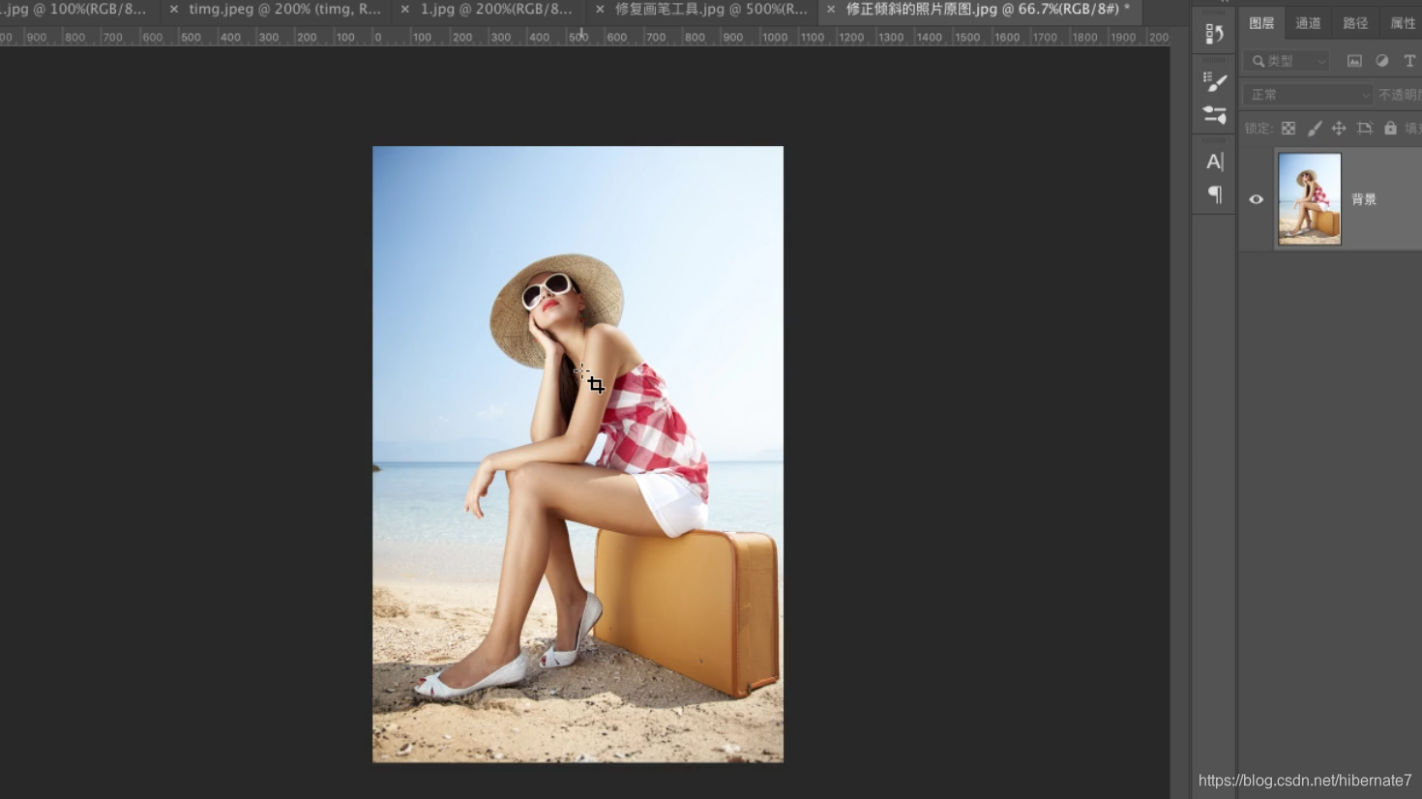Hide the 背景 layer eye icon
The width and height of the screenshot is (1422, 799).
(x=1256, y=199)
